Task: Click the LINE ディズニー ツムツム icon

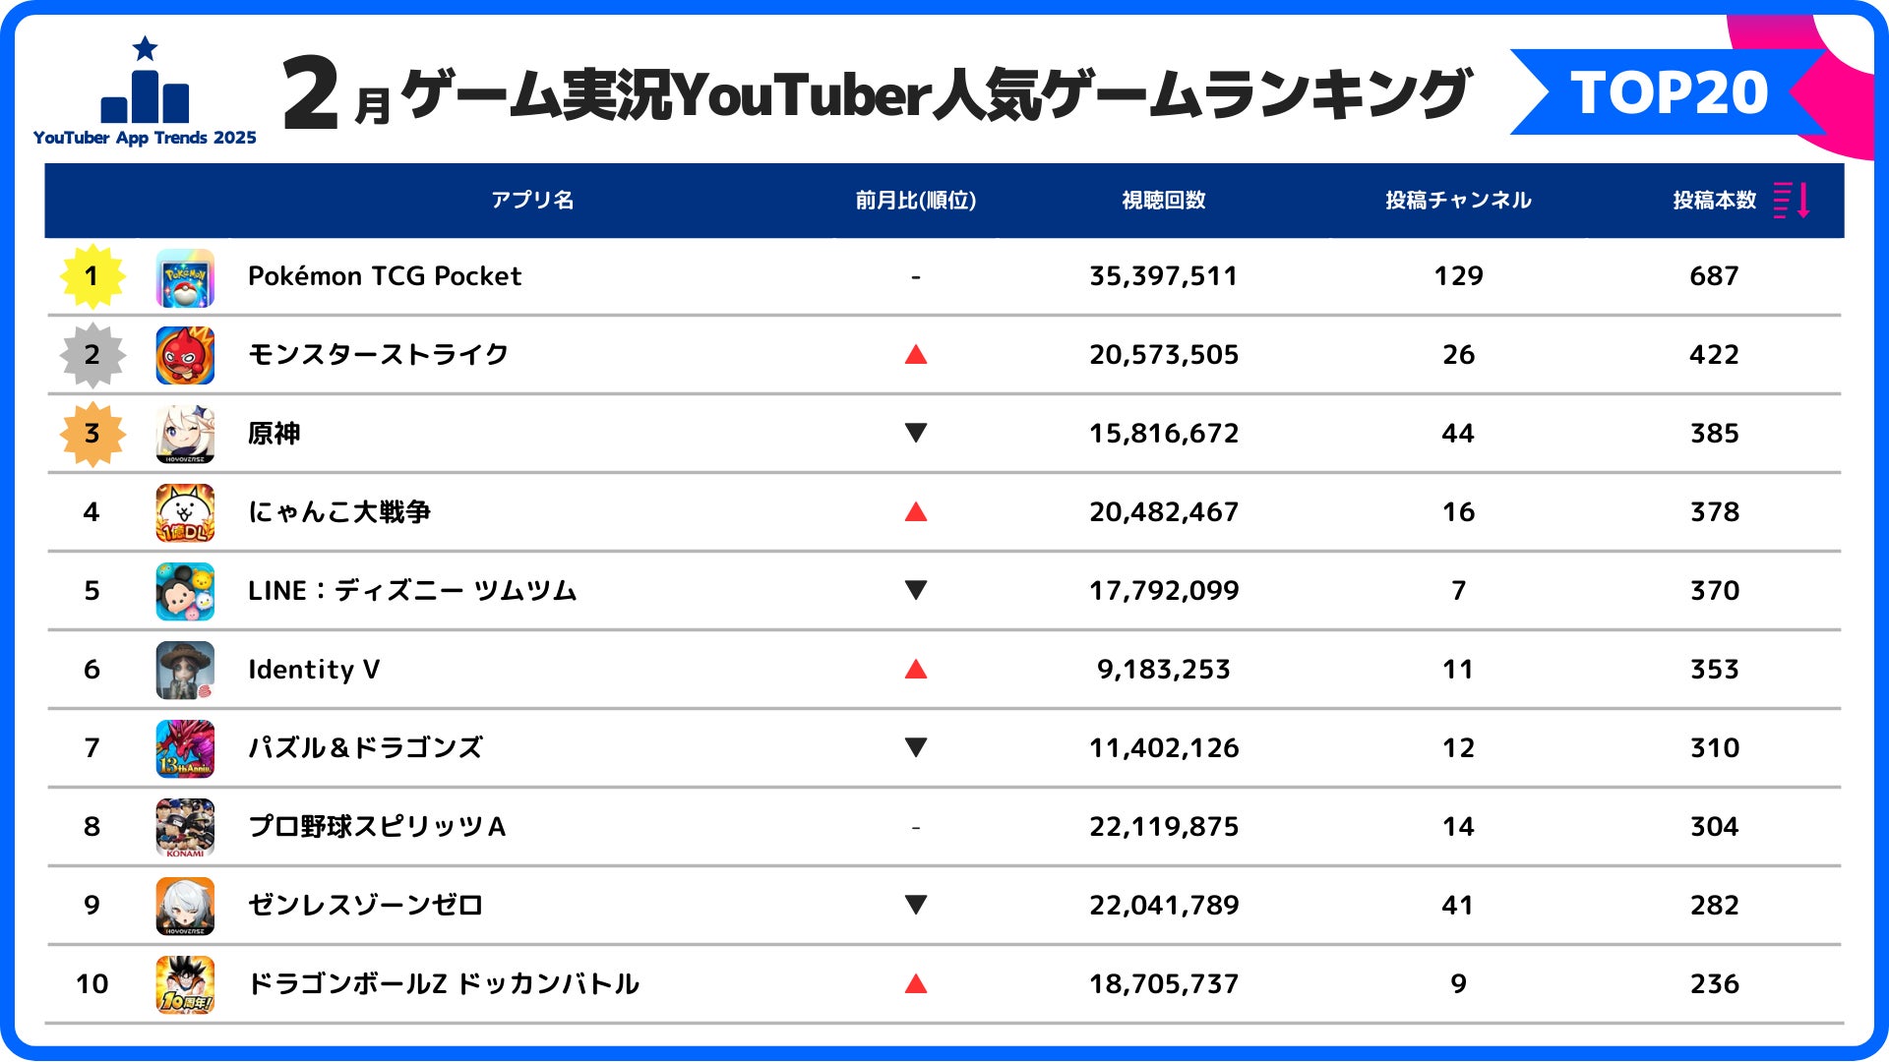Action: click(x=185, y=591)
